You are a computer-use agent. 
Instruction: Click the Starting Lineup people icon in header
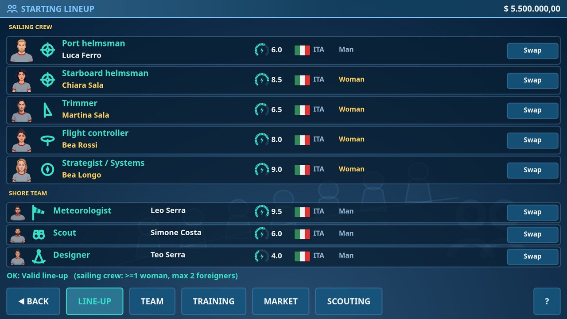click(12, 8)
